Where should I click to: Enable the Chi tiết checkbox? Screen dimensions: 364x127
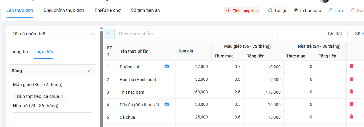click(x=323, y=34)
